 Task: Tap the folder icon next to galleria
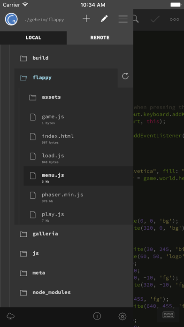click(23, 234)
